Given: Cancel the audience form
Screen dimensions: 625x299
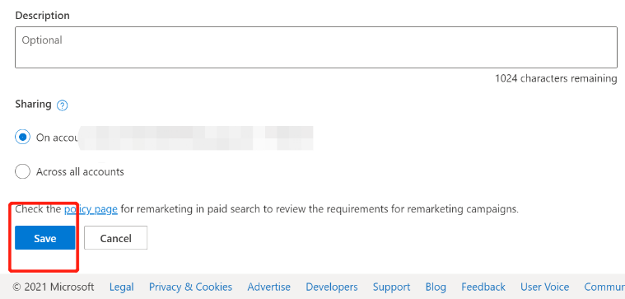Looking at the screenshot, I should click(115, 238).
